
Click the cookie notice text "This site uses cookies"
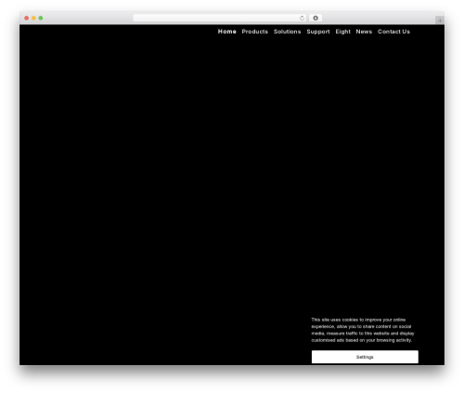point(334,320)
